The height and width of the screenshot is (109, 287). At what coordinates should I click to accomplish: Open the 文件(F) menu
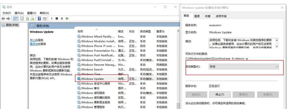tap(7, 13)
